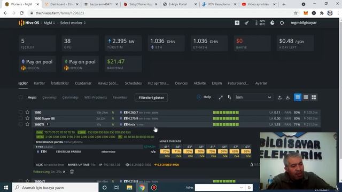
Task: Star the 1660Ti worker as favorite
Action: point(27,124)
